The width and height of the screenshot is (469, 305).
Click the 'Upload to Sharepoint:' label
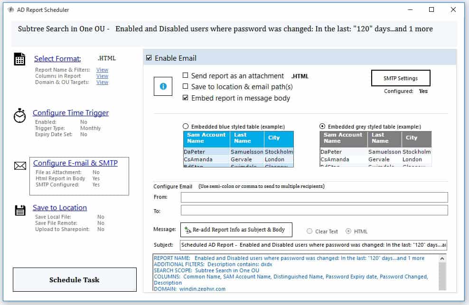tap(62, 230)
